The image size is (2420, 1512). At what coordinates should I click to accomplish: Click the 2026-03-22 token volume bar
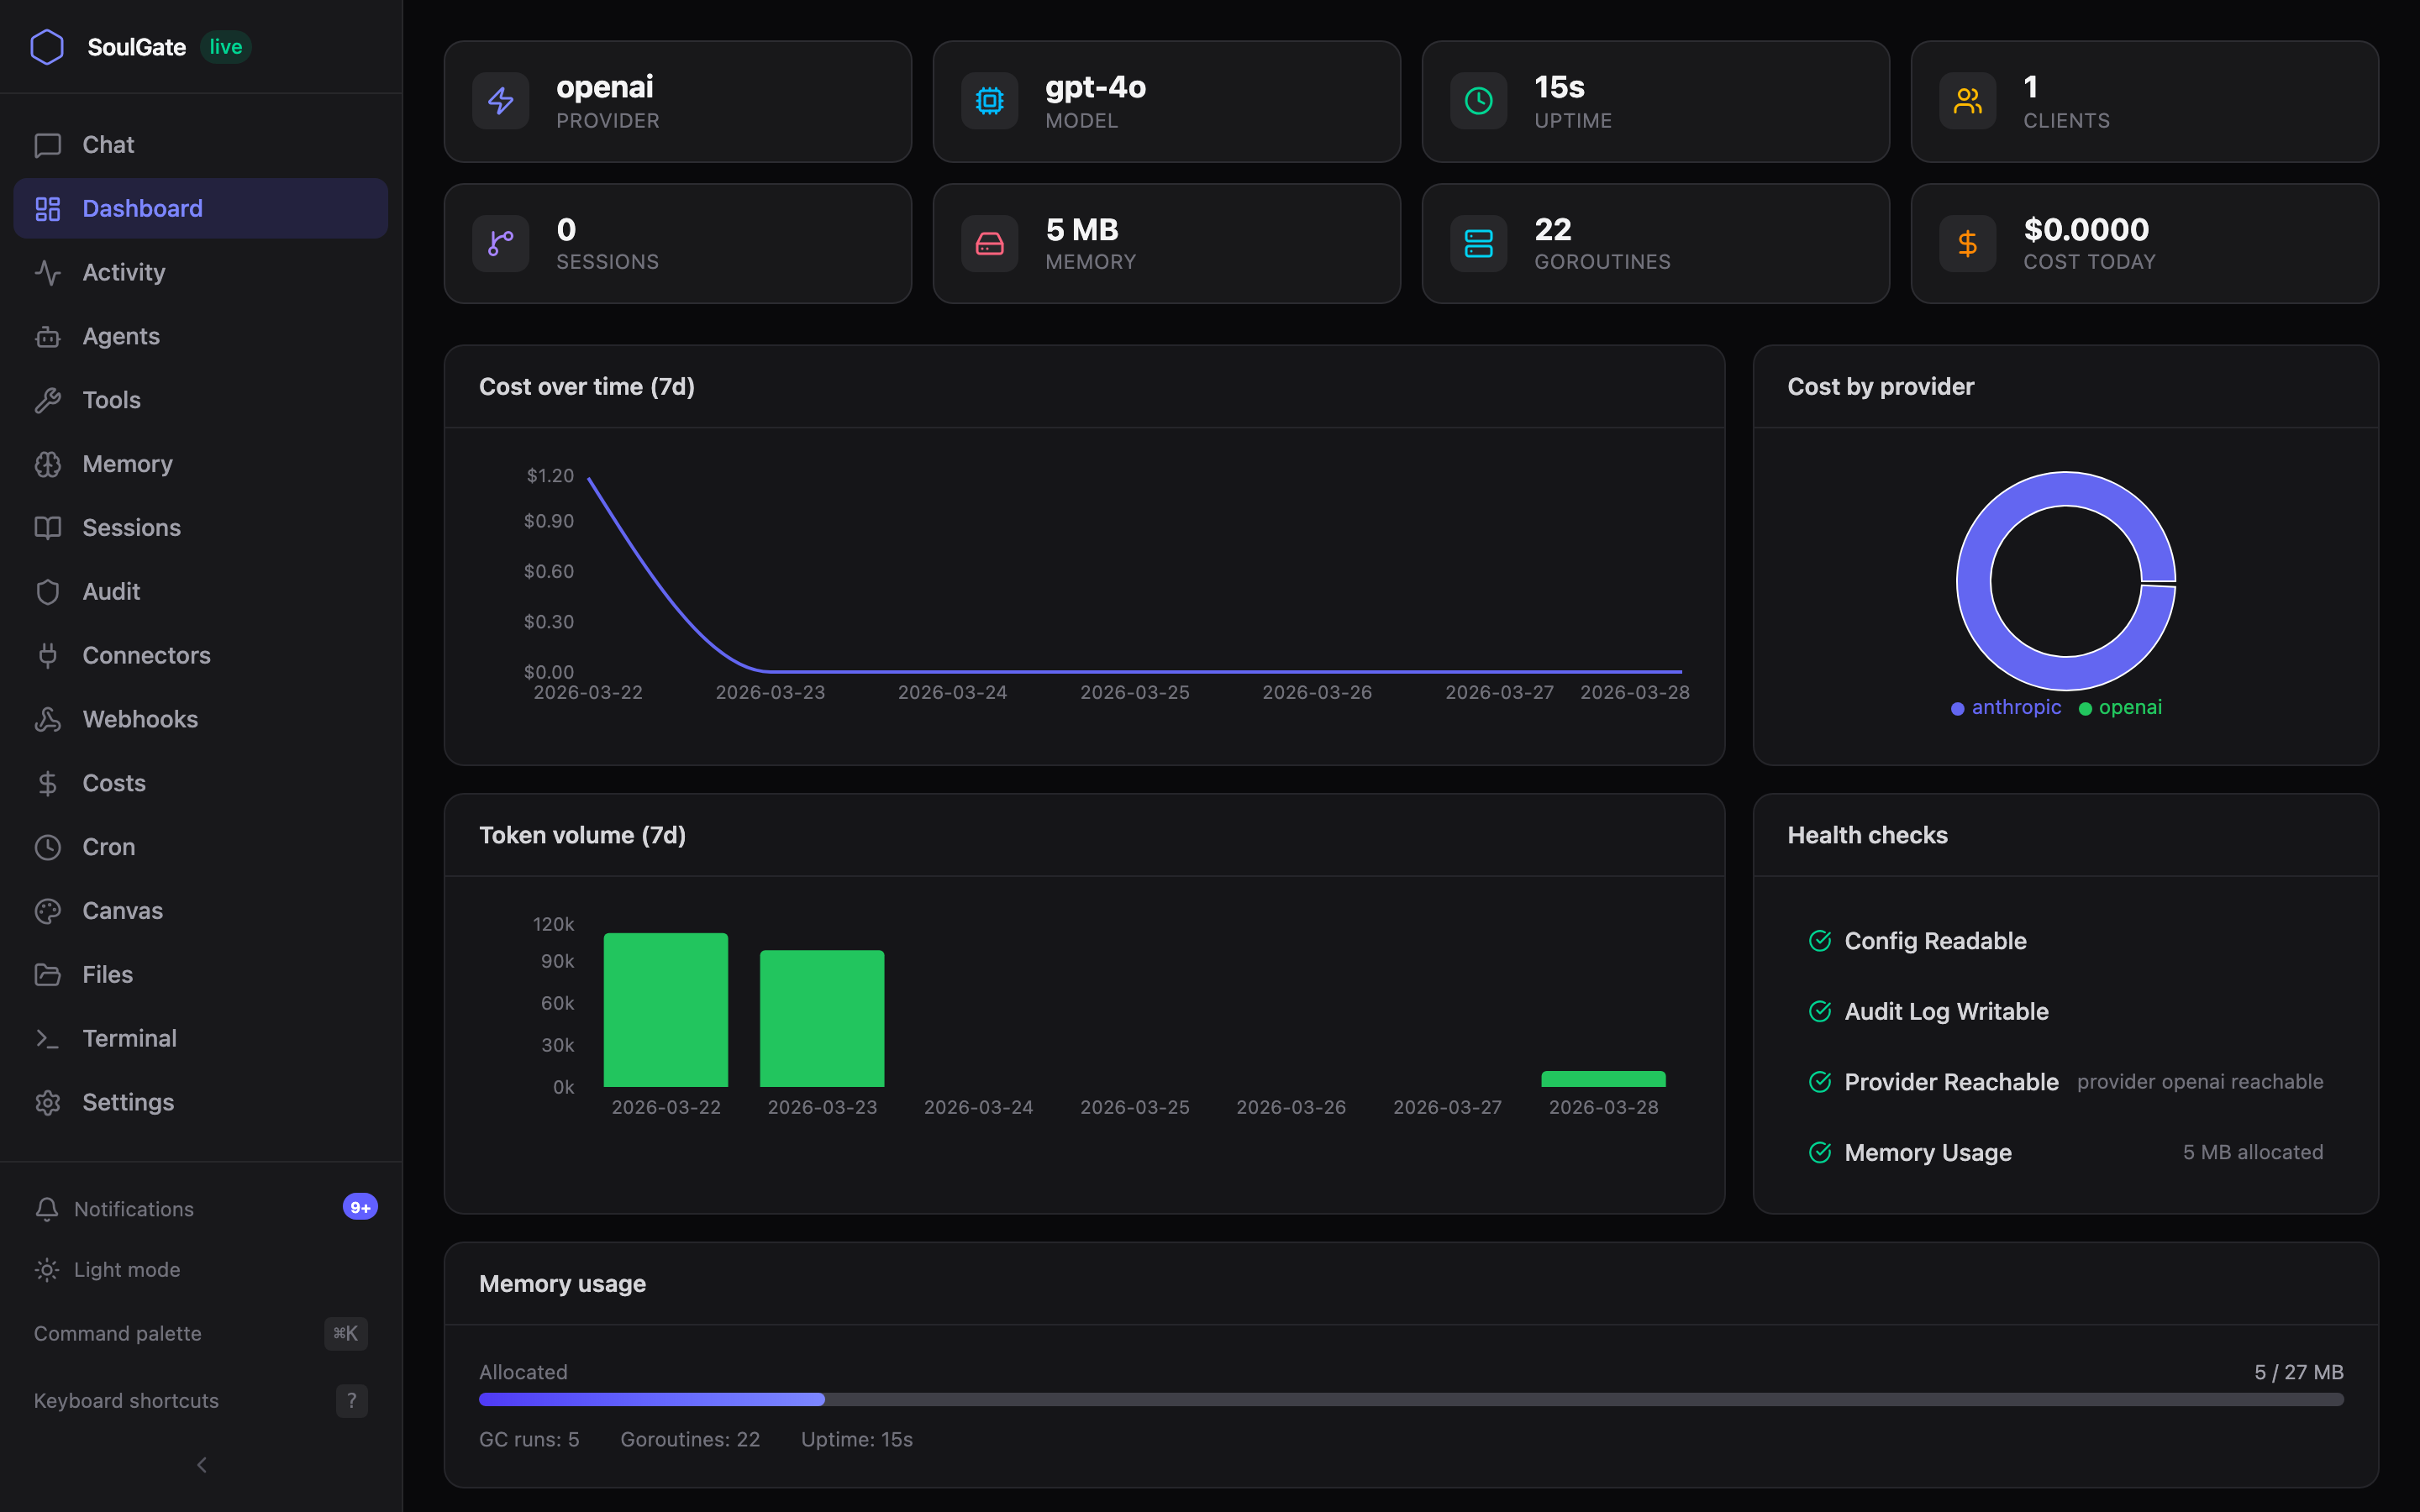[666, 1010]
